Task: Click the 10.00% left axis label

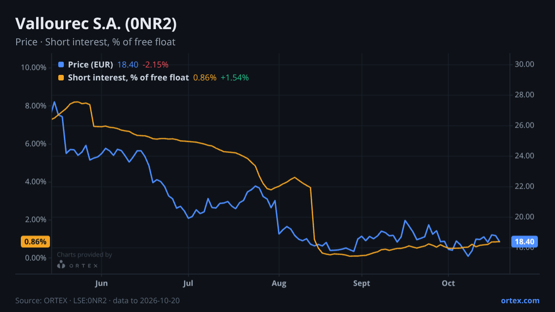Action: tap(34, 67)
